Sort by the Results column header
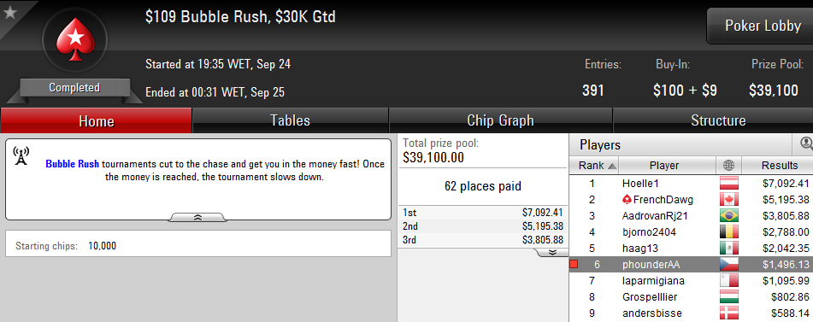 click(x=779, y=166)
